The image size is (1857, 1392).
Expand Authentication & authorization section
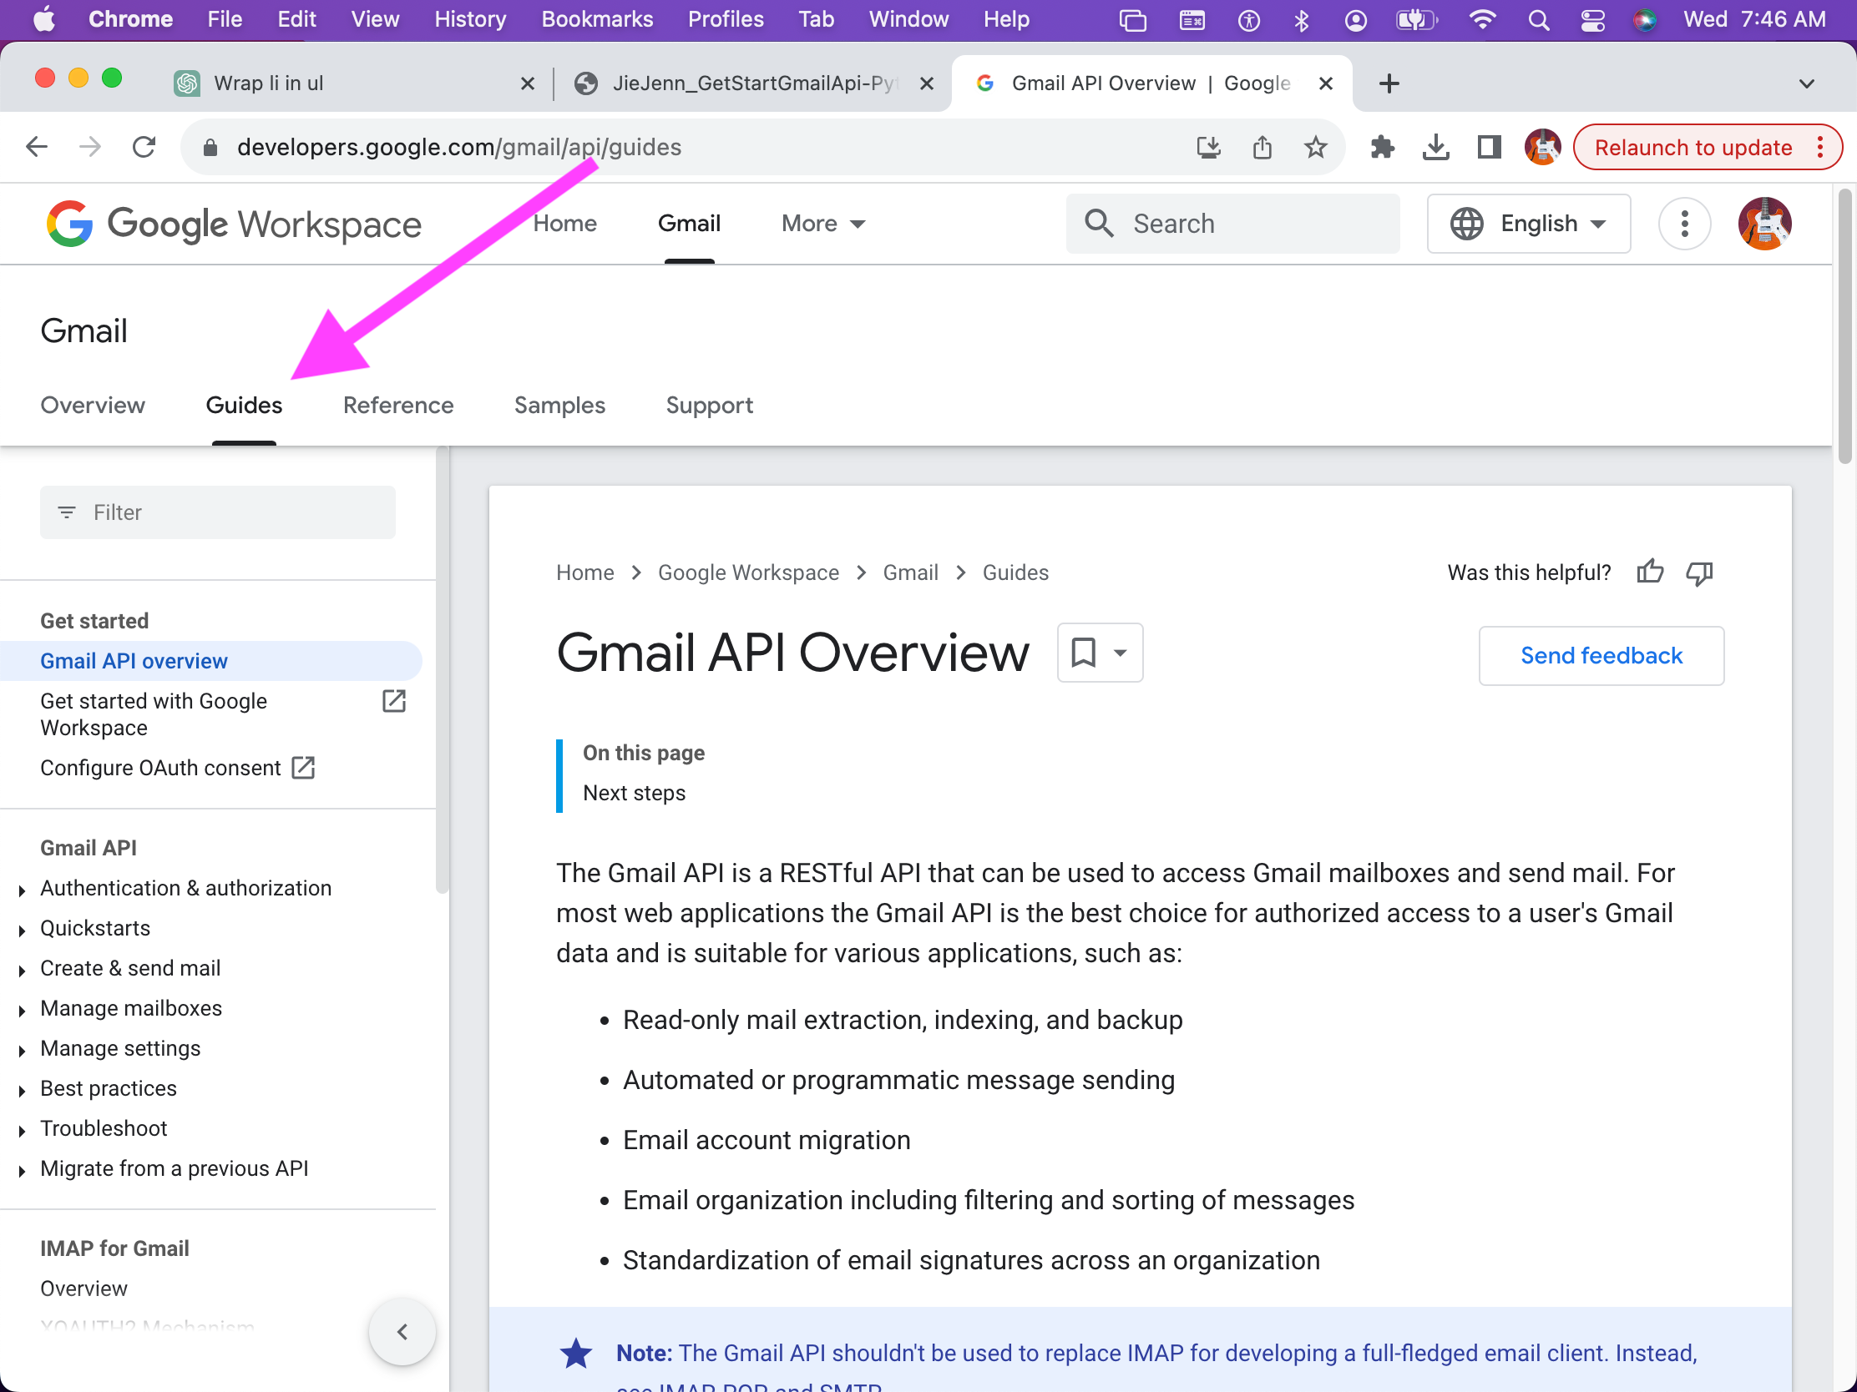[22, 890]
